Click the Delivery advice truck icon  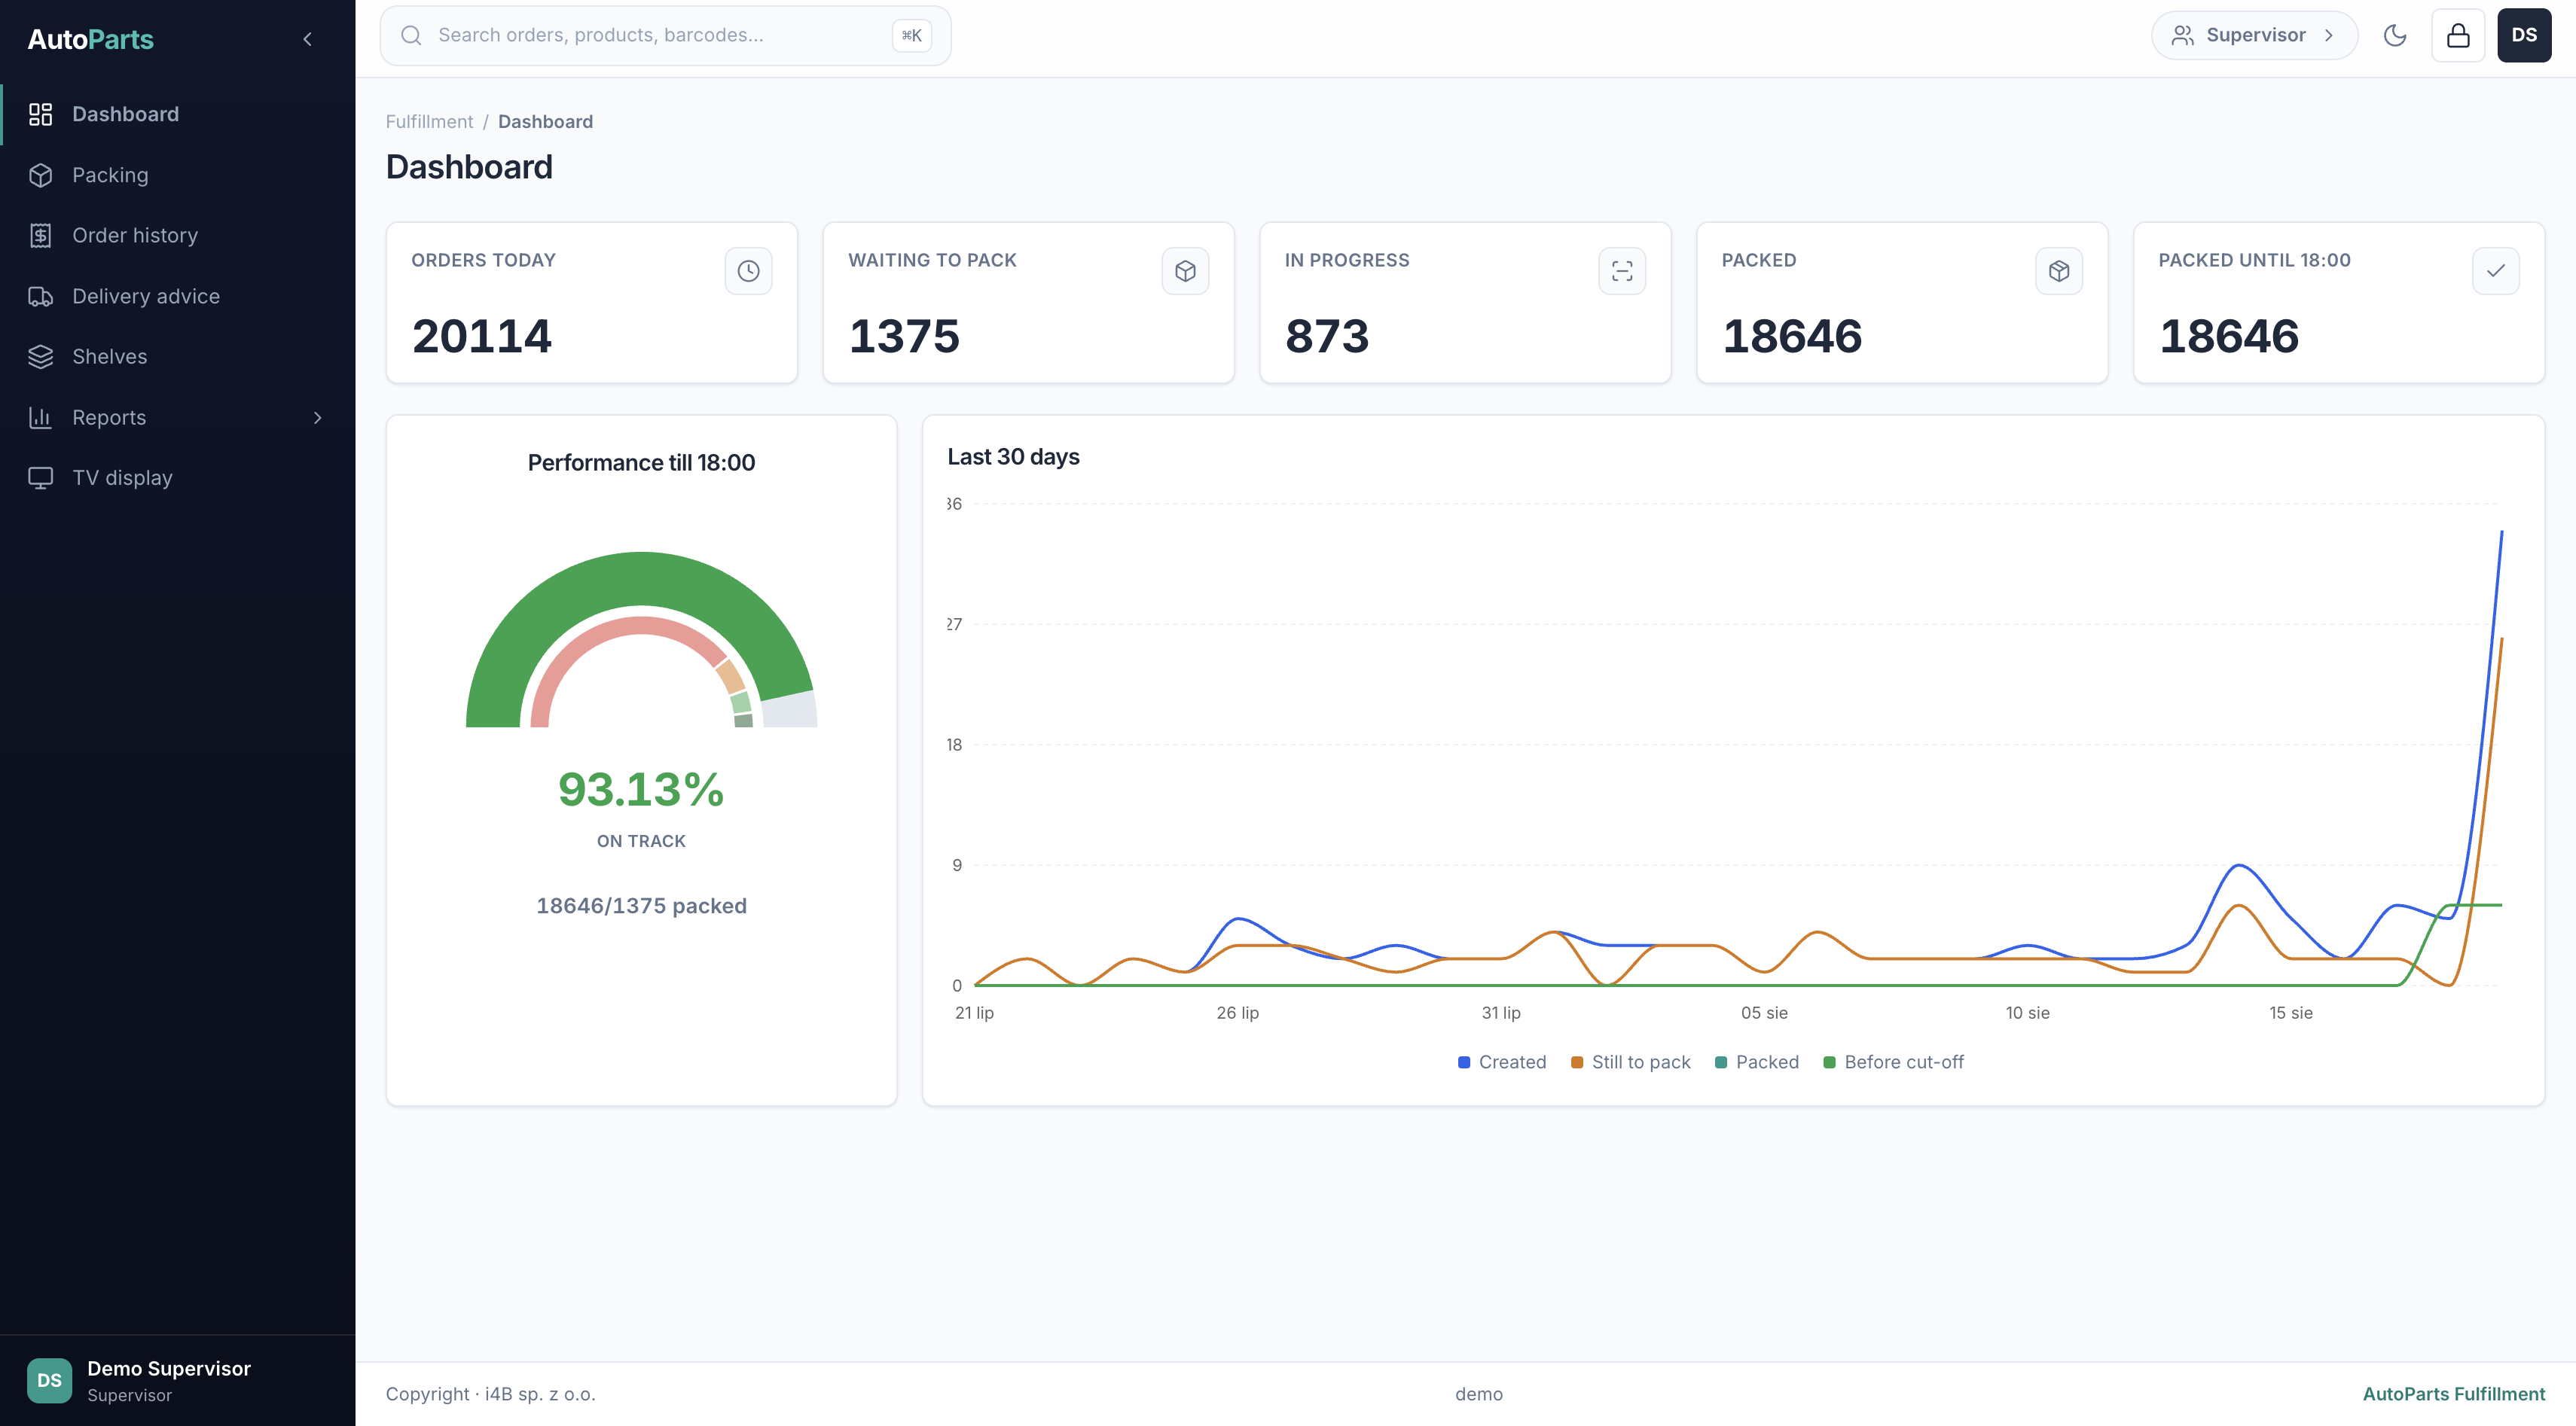pos(40,296)
